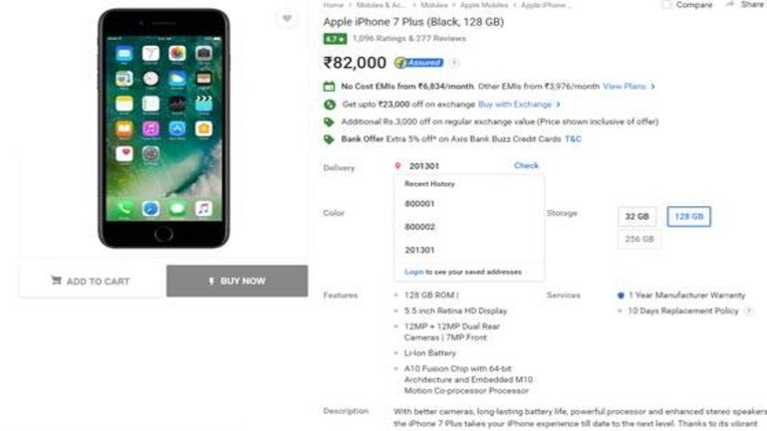
Task: Click the Assured badge next to price
Action: pos(418,63)
